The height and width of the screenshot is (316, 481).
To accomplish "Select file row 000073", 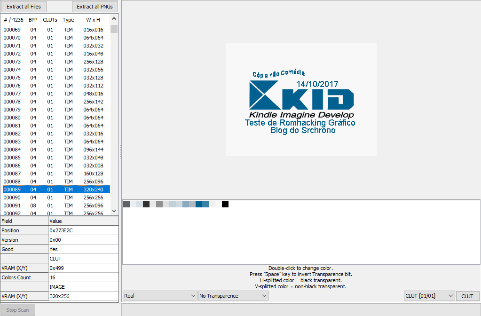I will [56, 62].
